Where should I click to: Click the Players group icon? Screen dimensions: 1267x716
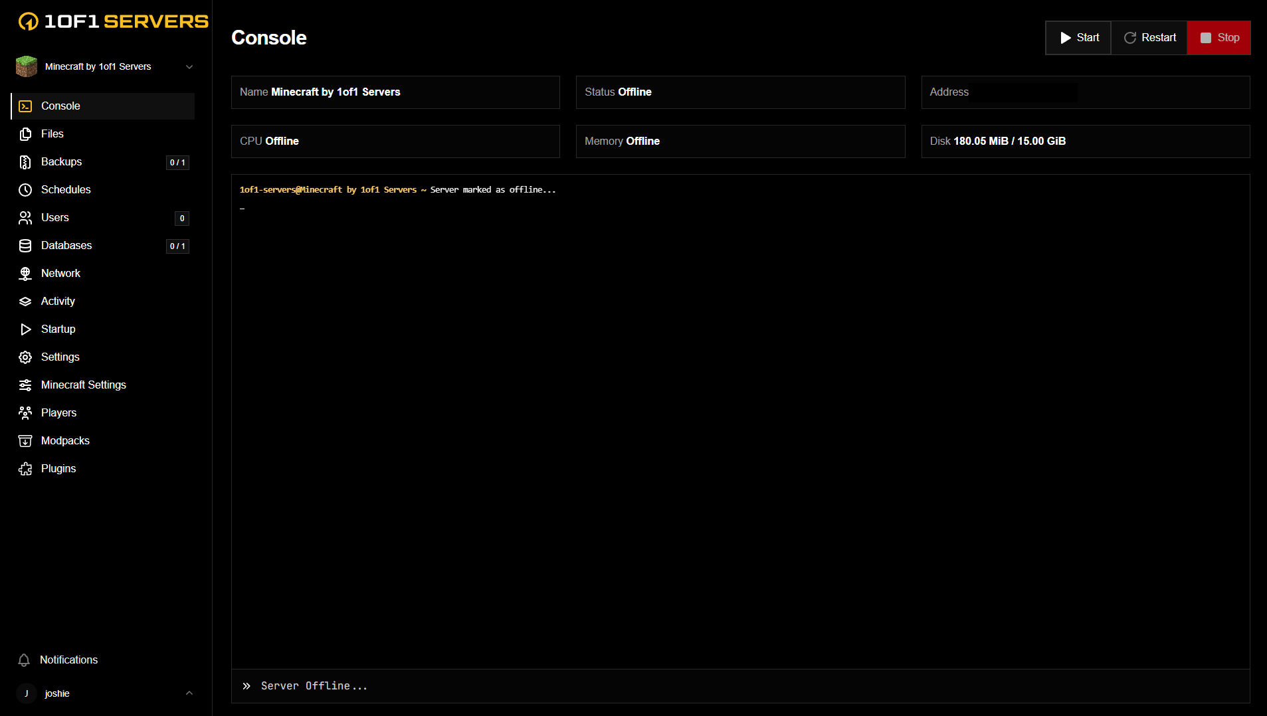pos(25,413)
